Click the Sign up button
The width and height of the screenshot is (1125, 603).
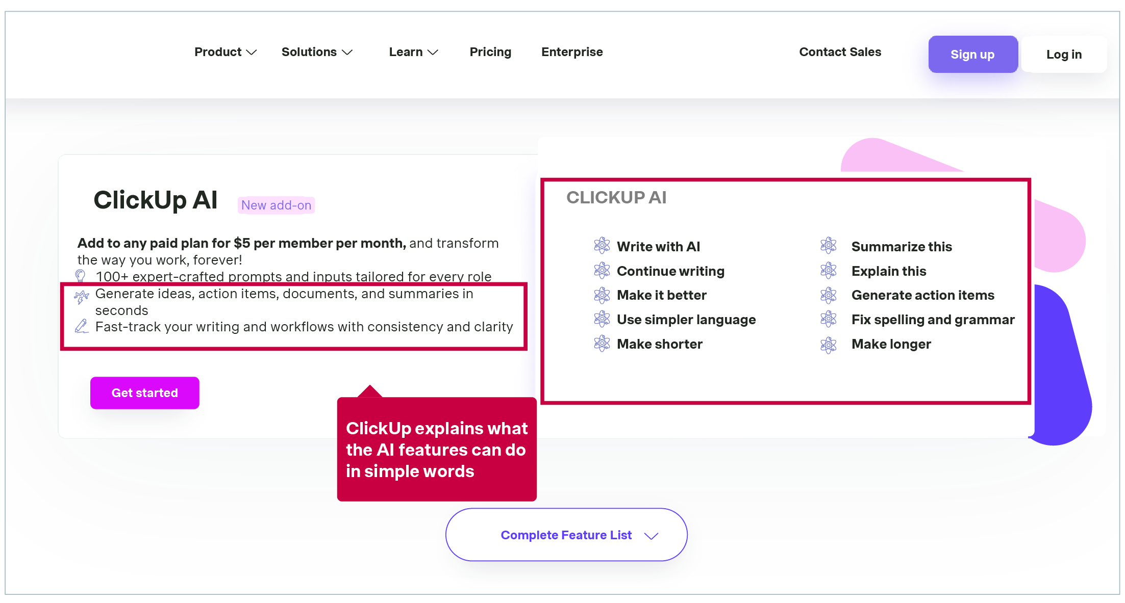[972, 54]
